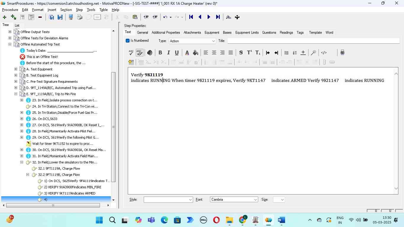Switch to the List tab in left panel

[x=17, y=25]
